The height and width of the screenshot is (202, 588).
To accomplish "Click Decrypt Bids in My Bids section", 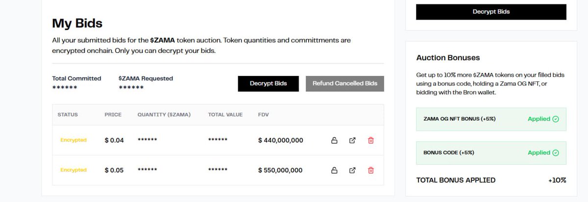I will click(268, 83).
